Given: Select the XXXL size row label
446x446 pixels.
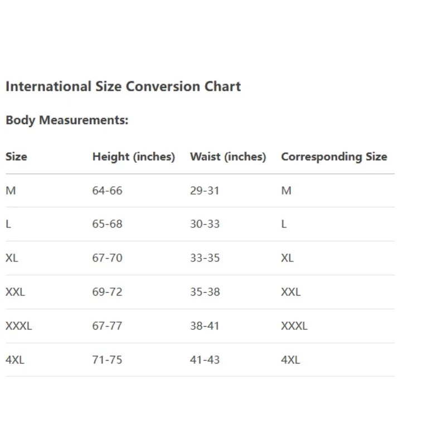Looking at the screenshot, I should 18,326.
